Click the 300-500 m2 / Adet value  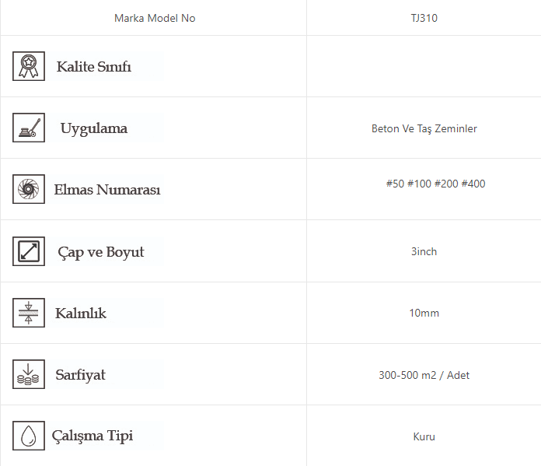click(424, 375)
